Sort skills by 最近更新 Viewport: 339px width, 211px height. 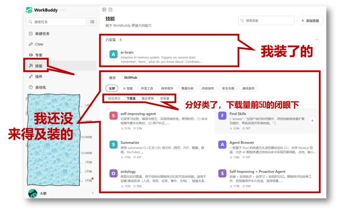click(148, 98)
